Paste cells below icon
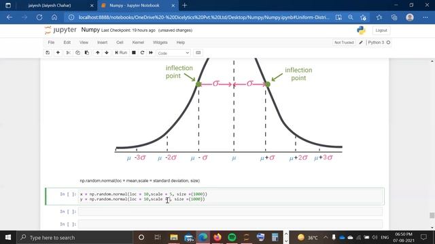The image size is (435, 244). tap(87, 53)
